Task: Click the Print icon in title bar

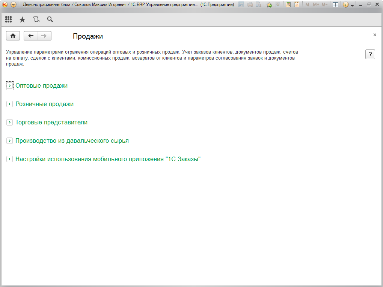Action: pyautogui.click(x=250, y=4)
